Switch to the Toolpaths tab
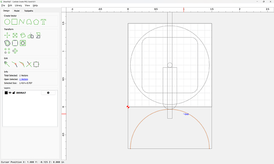The image size is (274, 164). point(29,11)
